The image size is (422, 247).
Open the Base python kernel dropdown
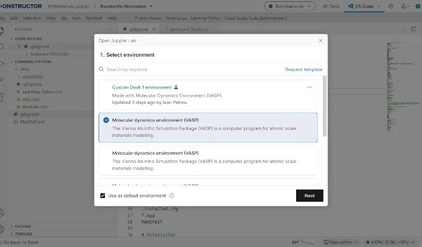[341, 242]
